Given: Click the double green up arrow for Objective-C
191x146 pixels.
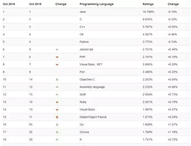Looking at the screenshot, I should coord(57,79).
